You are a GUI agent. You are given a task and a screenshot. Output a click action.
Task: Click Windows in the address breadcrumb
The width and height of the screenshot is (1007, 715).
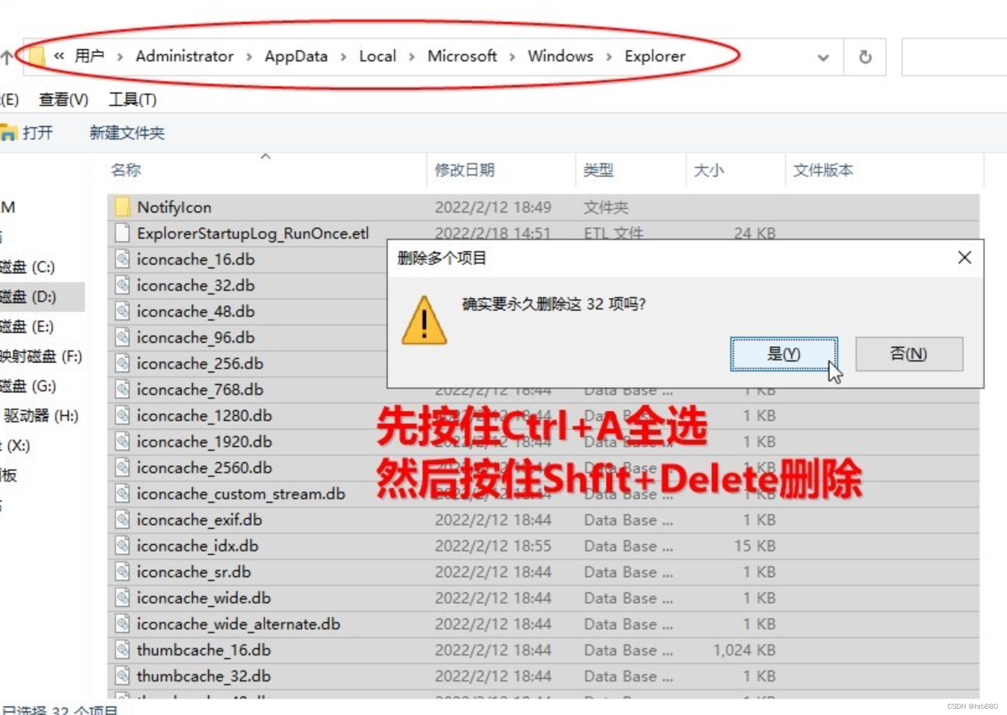560,56
